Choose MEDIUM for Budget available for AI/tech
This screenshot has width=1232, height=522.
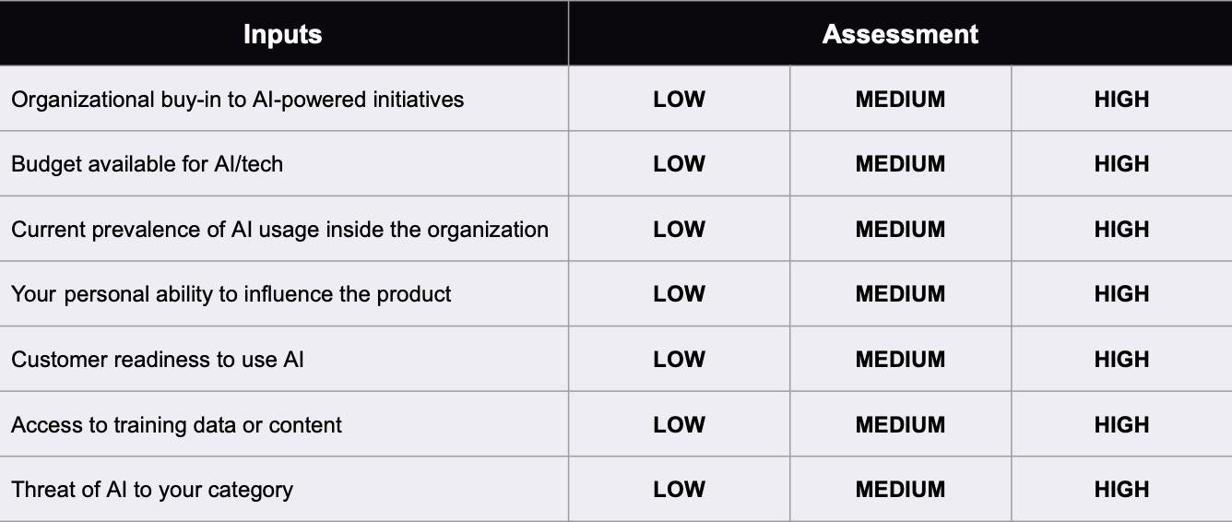tap(900, 163)
